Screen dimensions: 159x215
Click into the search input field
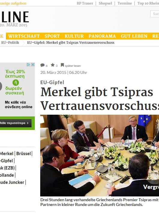[155, 14]
